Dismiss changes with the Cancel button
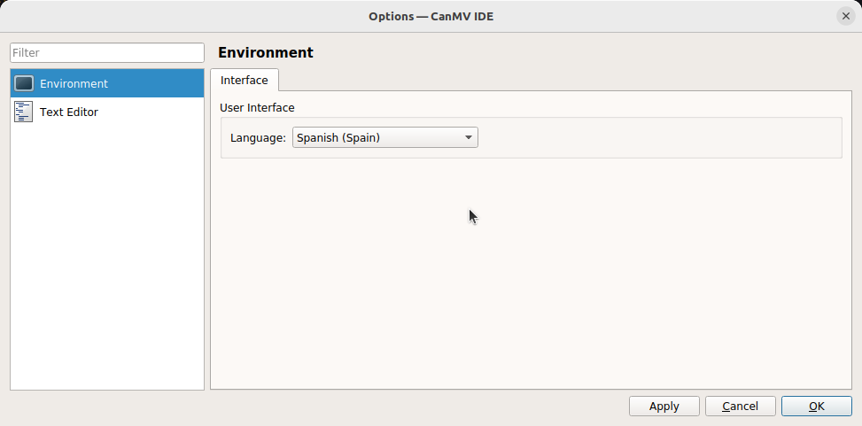 [740, 407]
